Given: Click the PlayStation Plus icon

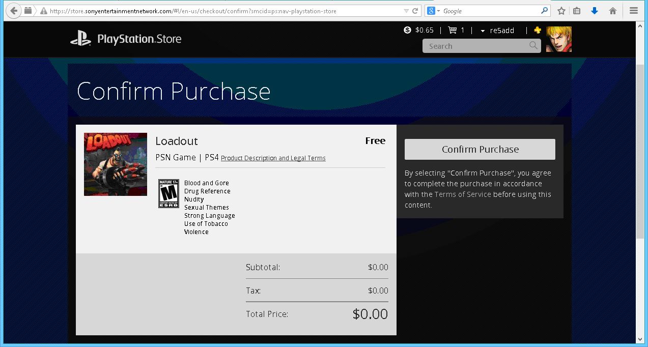Looking at the screenshot, I should [x=537, y=30].
